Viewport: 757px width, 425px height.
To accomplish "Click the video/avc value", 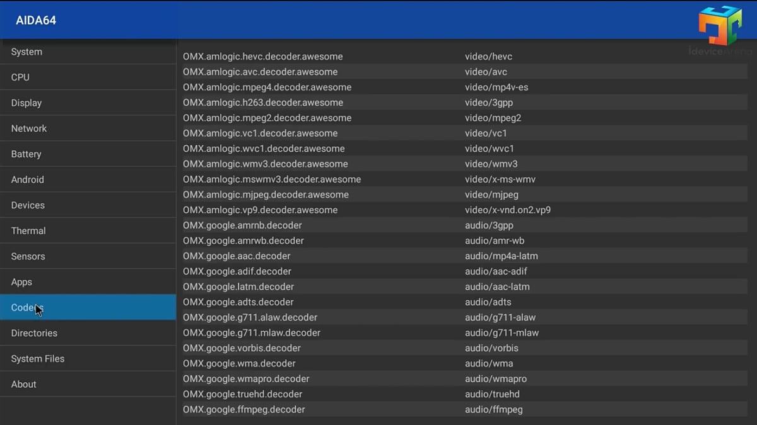I will pyautogui.click(x=486, y=72).
